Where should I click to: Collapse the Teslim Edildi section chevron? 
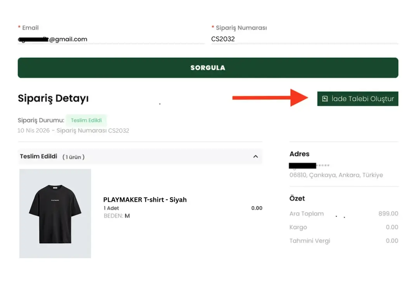(255, 156)
